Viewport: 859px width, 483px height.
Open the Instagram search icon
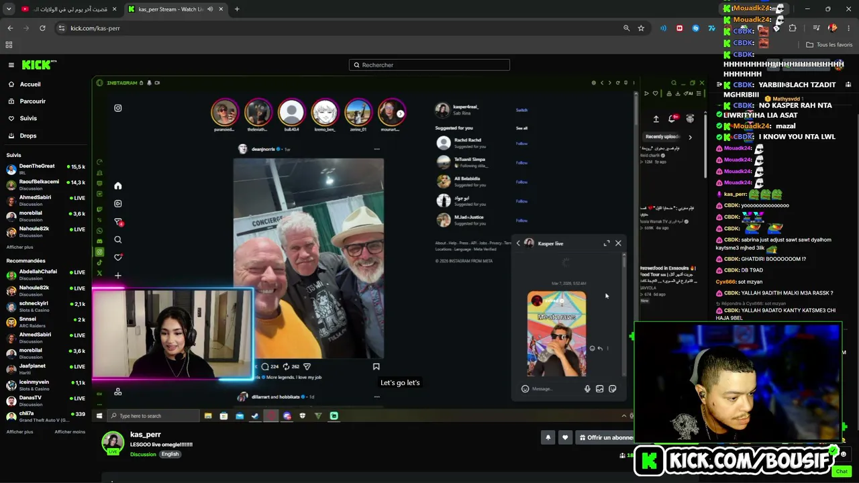pyautogui.click(x=117, y=239)
